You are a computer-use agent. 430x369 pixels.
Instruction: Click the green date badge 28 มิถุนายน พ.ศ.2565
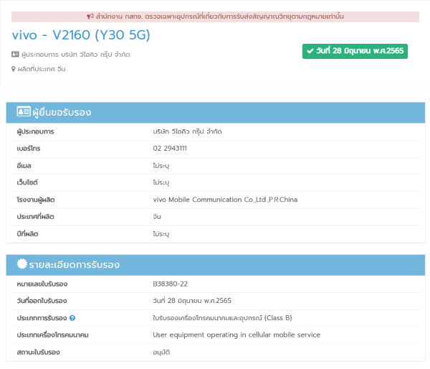click(355, 51)
